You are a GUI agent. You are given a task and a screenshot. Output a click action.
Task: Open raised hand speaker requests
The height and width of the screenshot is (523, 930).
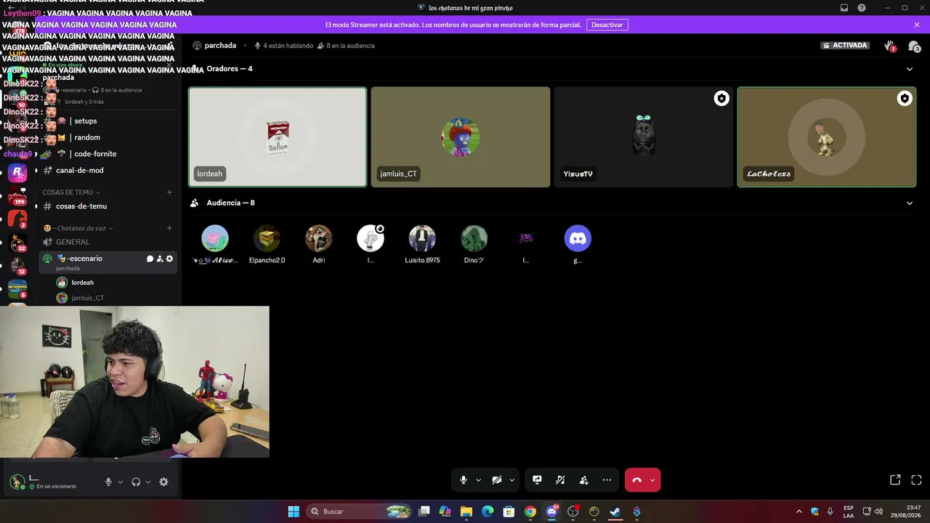pyautogui.click(x=889, y=46)
